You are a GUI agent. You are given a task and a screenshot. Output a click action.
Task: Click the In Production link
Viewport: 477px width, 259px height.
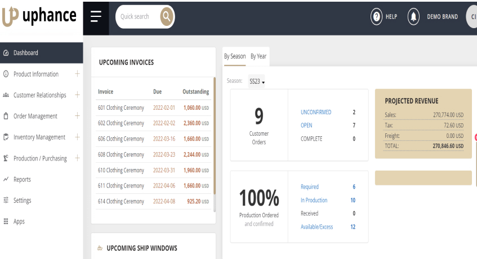[314, 200]
